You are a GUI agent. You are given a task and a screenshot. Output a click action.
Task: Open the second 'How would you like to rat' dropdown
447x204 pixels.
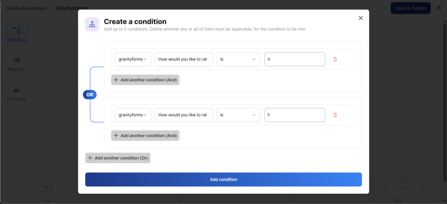click(183, 115)
